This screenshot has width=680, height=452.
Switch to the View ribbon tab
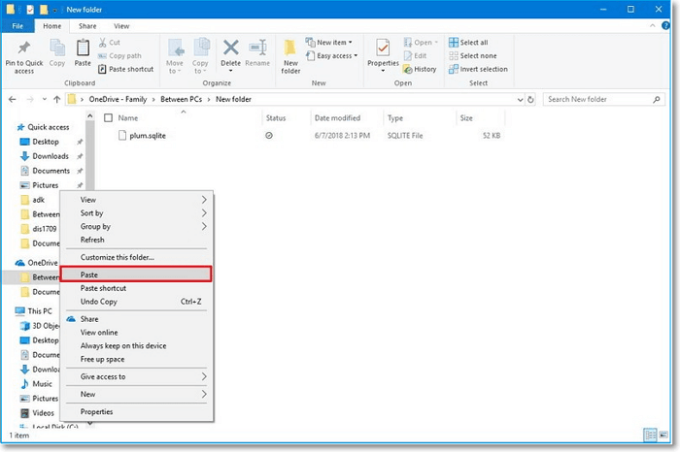121,25
